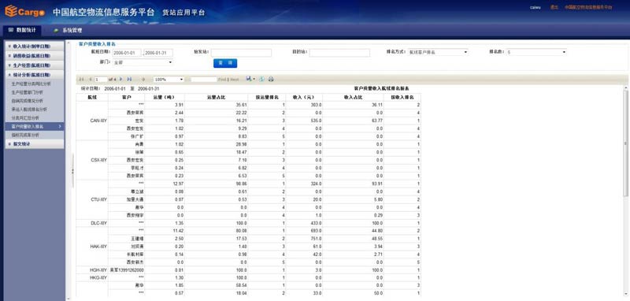The width and height of the screenshot is (630, 301).
Task: Select the HKG-XIY route cell
Action: pyautogui.click(x=92, y=277)
